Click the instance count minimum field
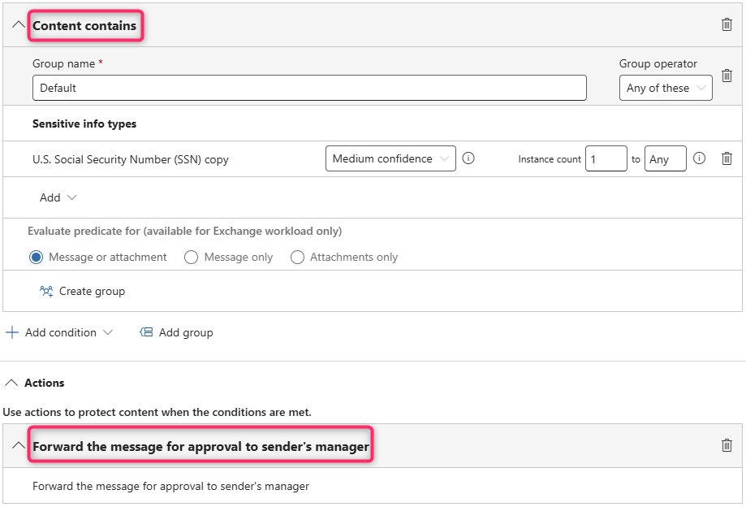 point(606,159)
